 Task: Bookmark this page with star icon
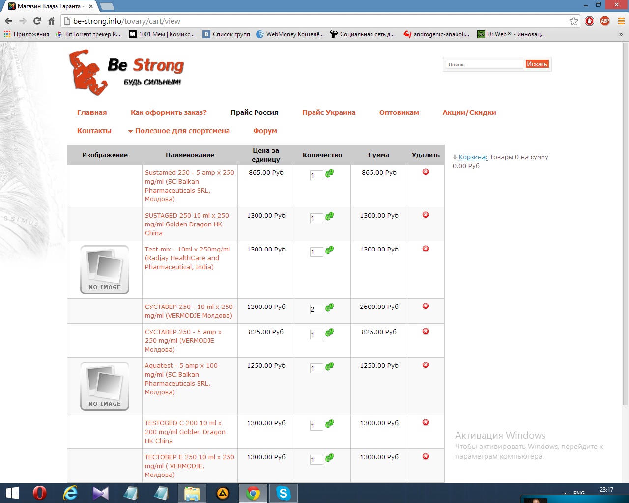(573, 21)
